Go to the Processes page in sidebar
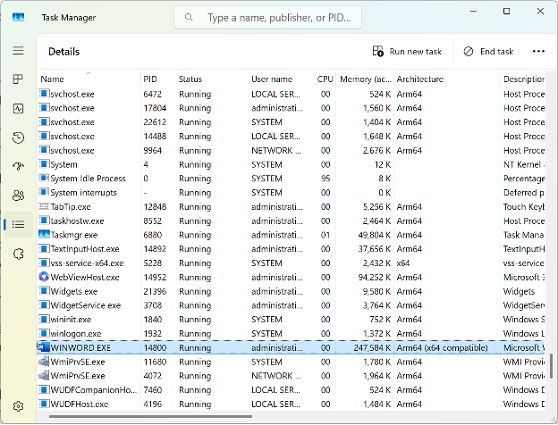This screenshot has width=558, height=425. tap(18, 79)
